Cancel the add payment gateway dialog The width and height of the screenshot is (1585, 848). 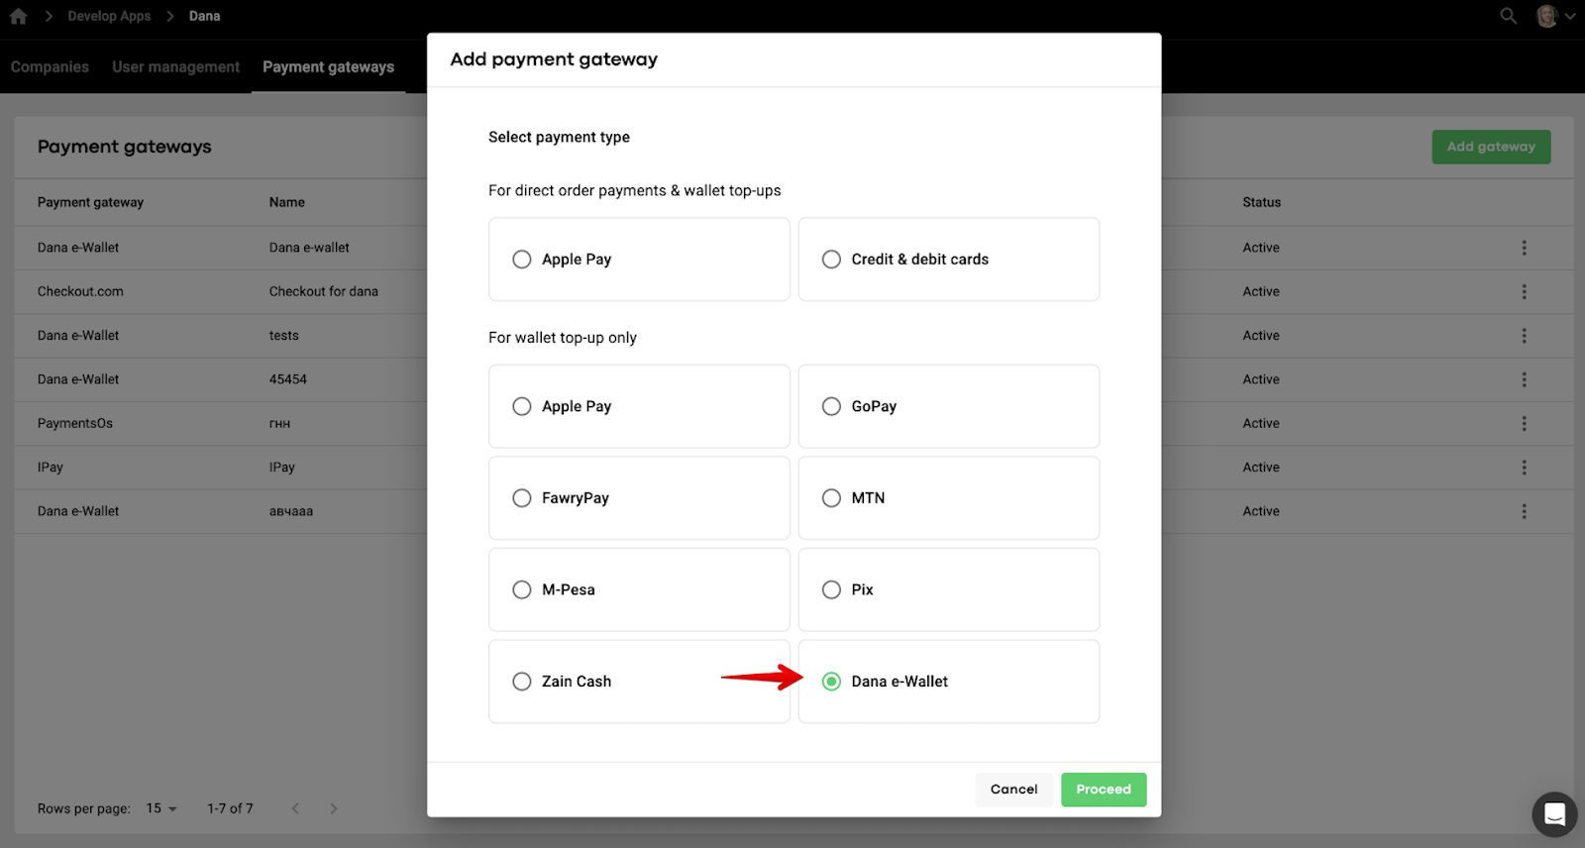pyautogui.click(x=1013, y=790)
